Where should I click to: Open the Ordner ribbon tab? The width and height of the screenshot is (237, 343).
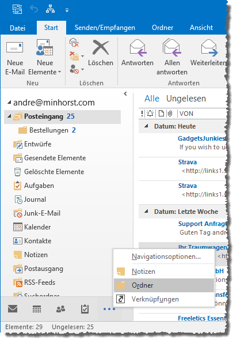pyautogui.click(x=162, y=28)
